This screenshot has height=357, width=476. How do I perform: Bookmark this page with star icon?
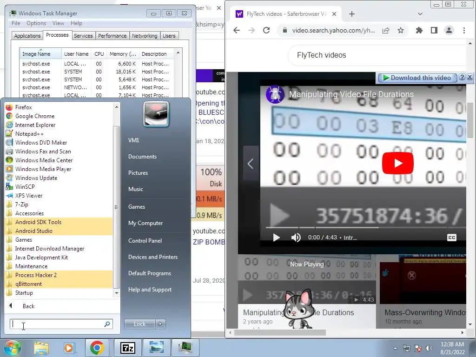point(401,30)
